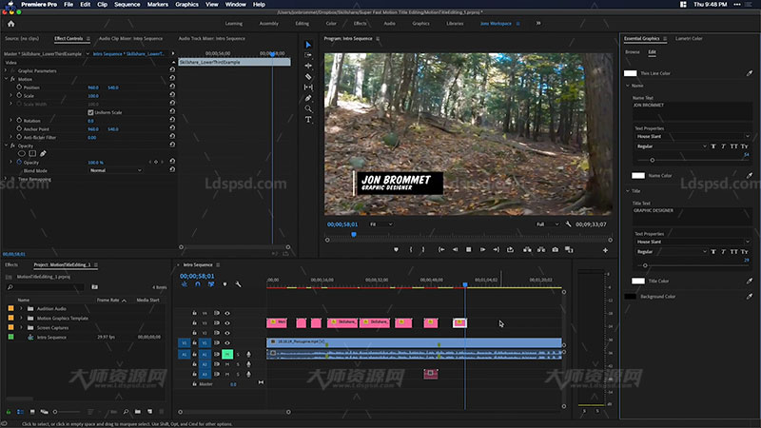Select the Selection arrow tool

(x=308, y=45)
